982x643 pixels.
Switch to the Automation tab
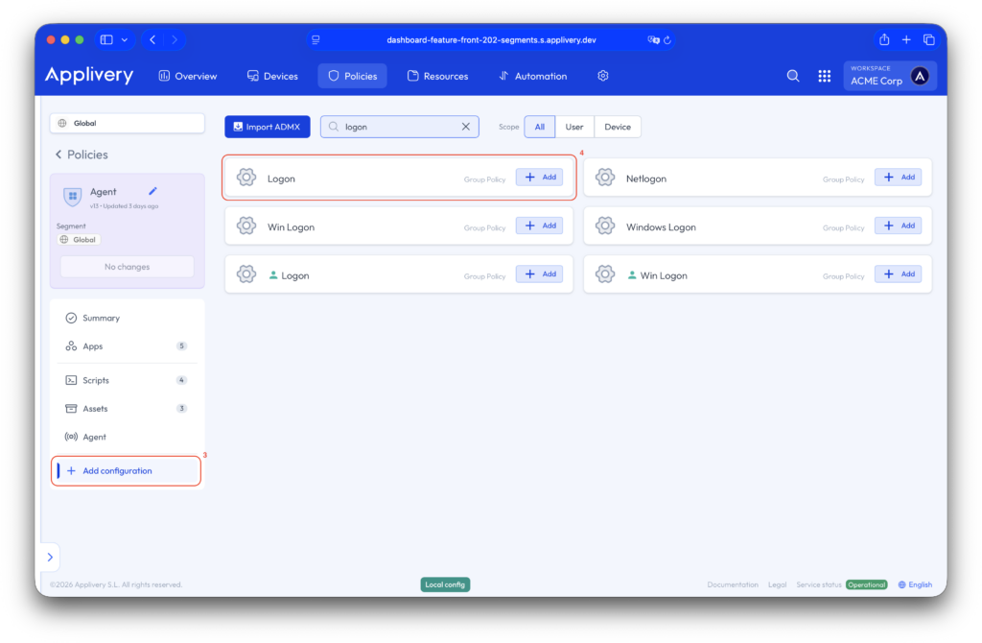[533, 76]
